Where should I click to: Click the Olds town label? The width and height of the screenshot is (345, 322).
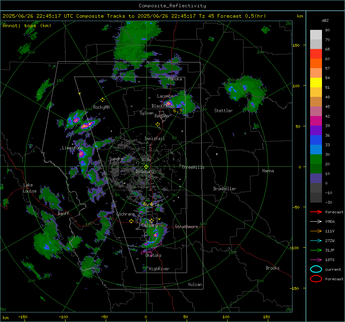coord(146,160)
